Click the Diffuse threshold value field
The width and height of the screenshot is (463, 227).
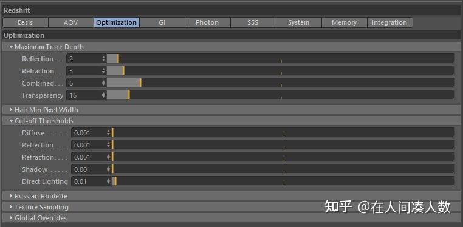tap(89, 133)
